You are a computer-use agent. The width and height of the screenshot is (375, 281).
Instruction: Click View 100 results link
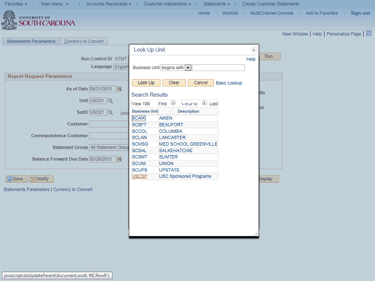point(141,104)
